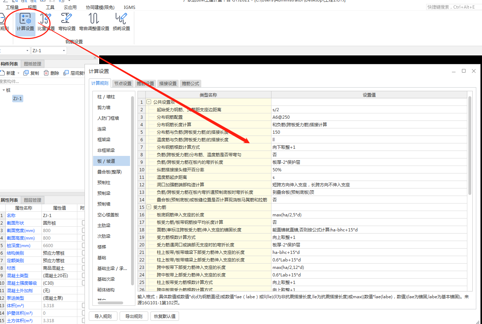Click the 恢复默认值 button
Image resolution: width=482 pixels, height=324 pixels.
[165, 316]
